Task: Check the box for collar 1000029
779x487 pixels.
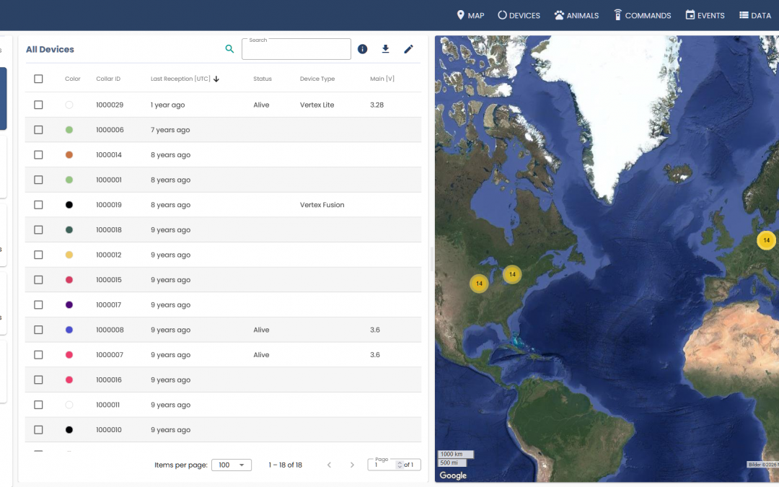Action: pyautogui.click(x=39, y=105)
